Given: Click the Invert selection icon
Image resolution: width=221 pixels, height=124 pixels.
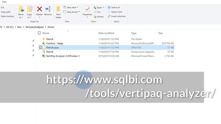Looking at the screenshot, I should coord(109,16).
